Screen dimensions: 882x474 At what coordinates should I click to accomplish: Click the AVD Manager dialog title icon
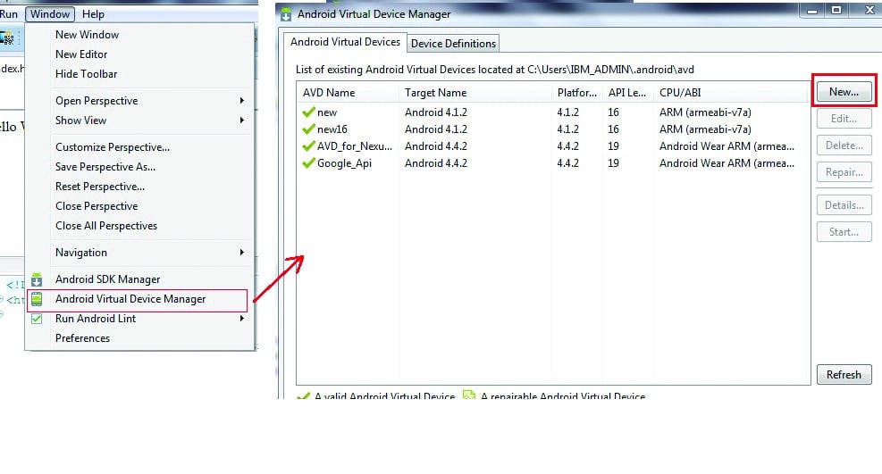[x=286, y=14]
